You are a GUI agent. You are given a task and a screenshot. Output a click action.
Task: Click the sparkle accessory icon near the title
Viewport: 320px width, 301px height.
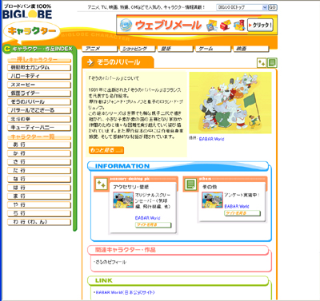tap(262, 63)
